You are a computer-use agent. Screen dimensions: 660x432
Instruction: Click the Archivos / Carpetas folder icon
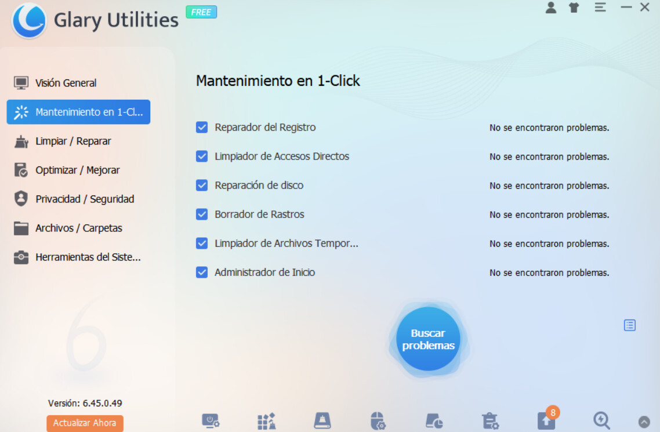click(x=21, y=228)
